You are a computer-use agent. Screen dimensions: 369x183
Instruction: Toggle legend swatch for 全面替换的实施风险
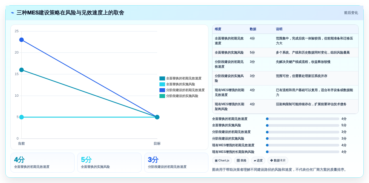(162, 84)
